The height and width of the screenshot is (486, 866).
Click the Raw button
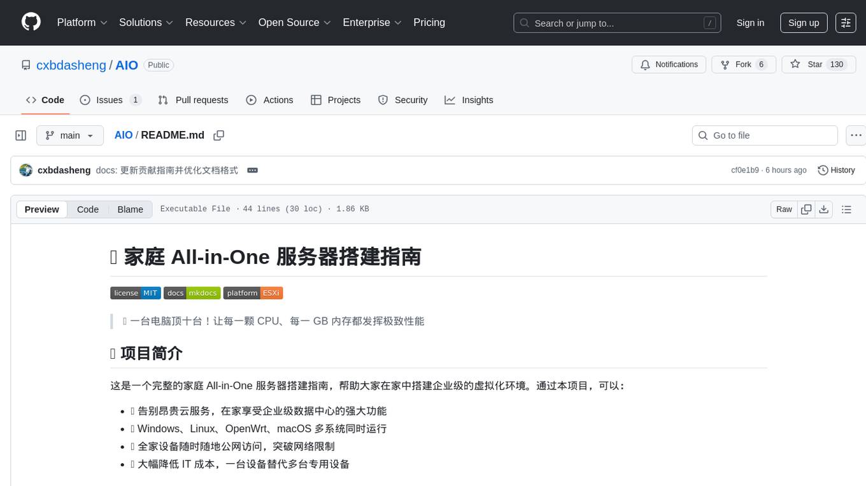784,209
